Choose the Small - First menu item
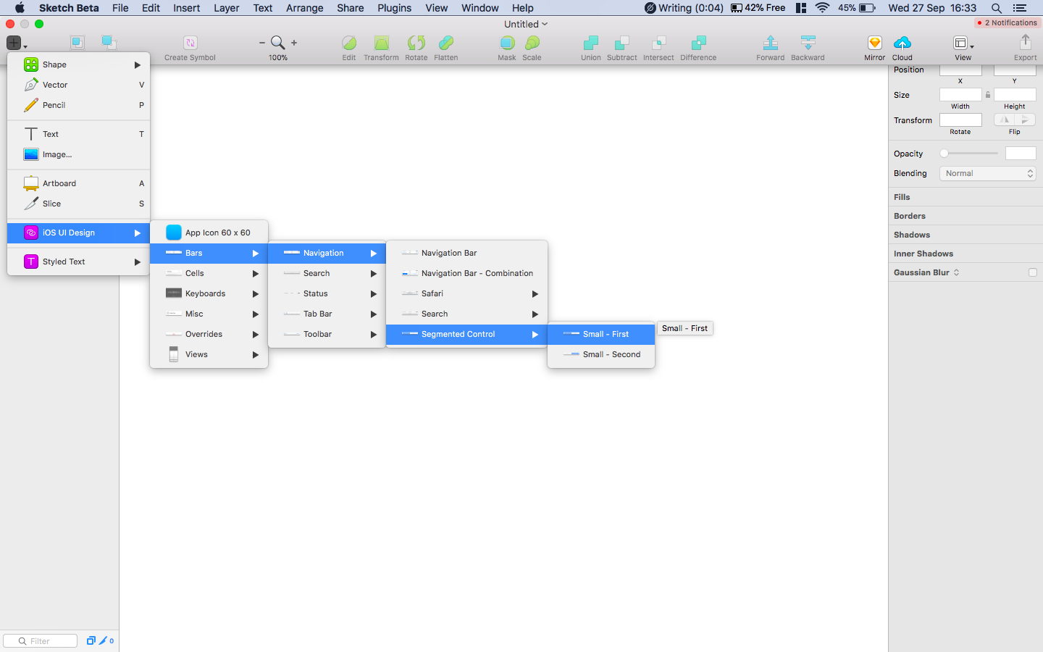Viewport: 1043px width, 652px height. (601, 334)
